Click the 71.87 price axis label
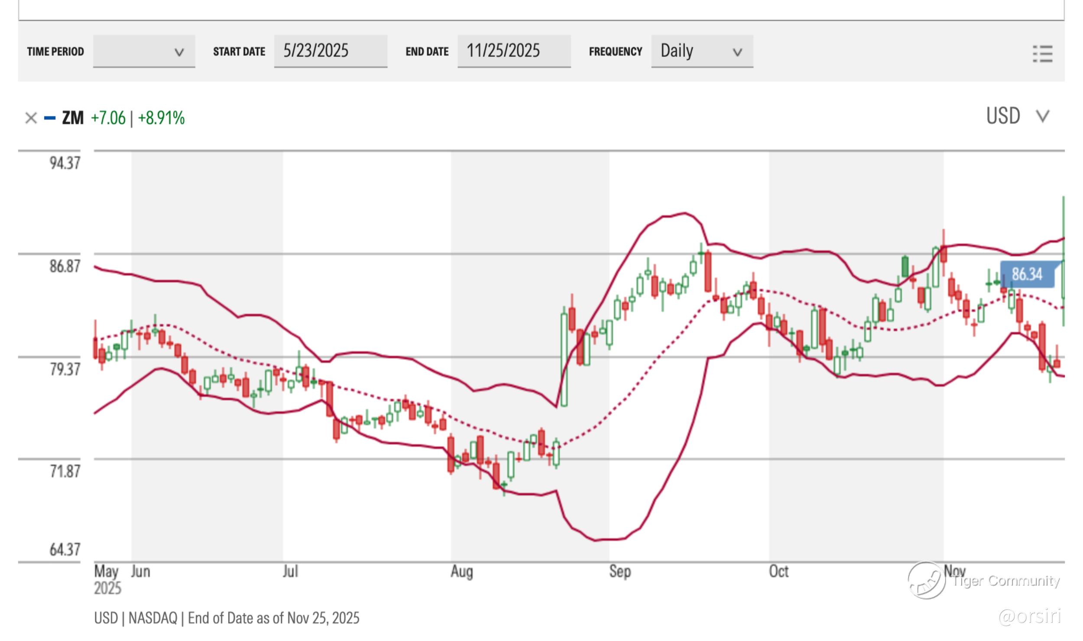Screen dimensions: 1083x641 point(65,471)
